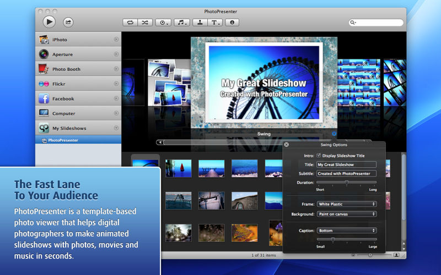Screen dimensions: 441x275
Task: Select the orange autumn leaf thumbnail
Action: point(244,233)
